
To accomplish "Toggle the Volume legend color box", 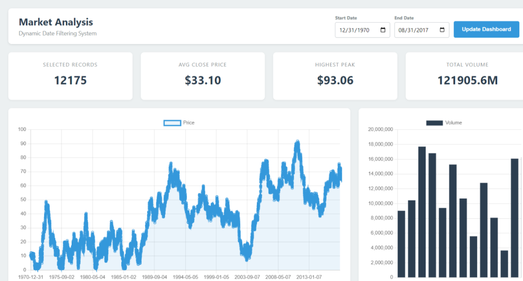I will pyautogui.click(x=435, y=123).
